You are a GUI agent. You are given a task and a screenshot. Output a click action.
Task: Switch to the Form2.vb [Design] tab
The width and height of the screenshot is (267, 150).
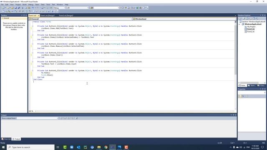tap(66, 15)
